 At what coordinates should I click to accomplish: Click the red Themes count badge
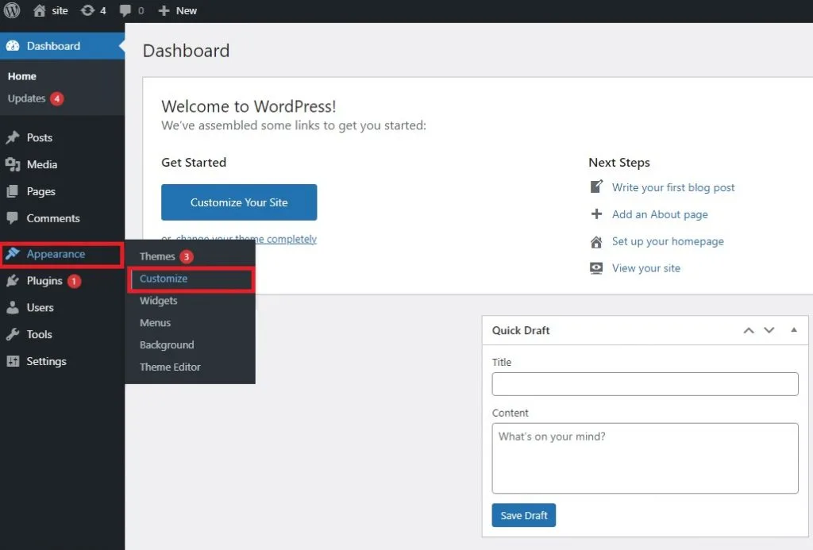point(186,256)
